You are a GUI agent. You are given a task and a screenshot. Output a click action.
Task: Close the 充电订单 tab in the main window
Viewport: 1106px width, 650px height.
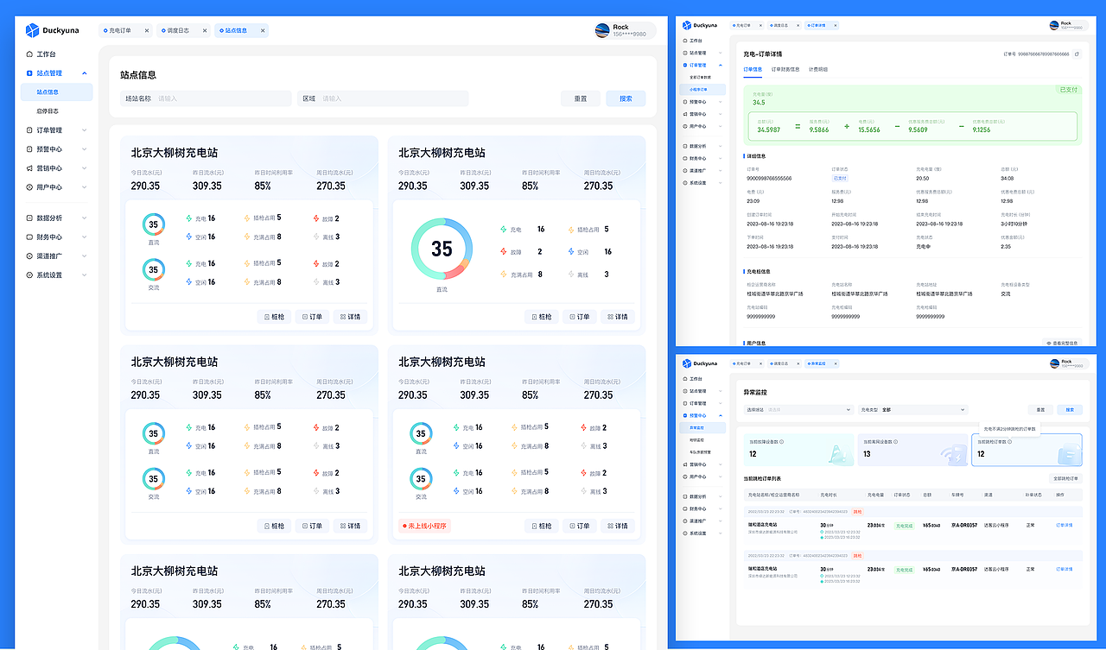coord(147,30)
